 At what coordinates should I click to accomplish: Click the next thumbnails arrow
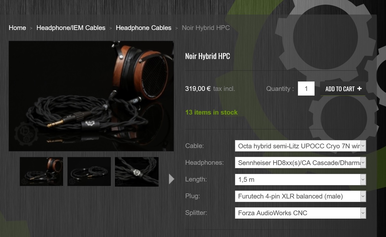pos(172,179)
